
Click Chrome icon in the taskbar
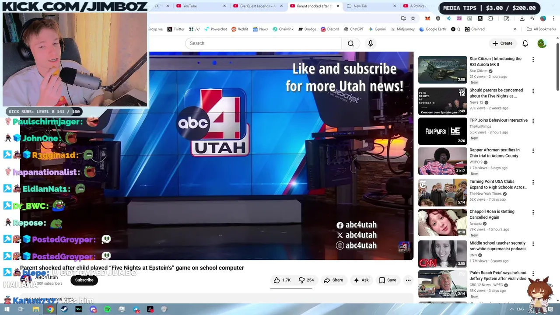click(50, 309)
